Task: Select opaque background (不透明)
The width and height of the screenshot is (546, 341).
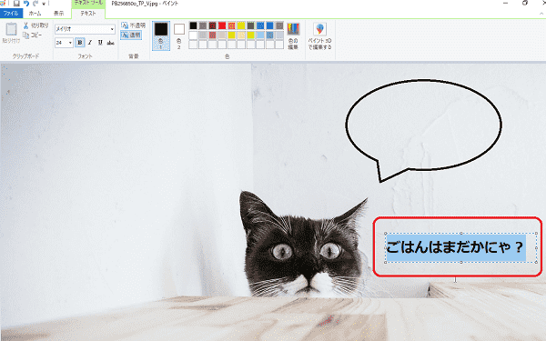Action: [x=133, y=25]
